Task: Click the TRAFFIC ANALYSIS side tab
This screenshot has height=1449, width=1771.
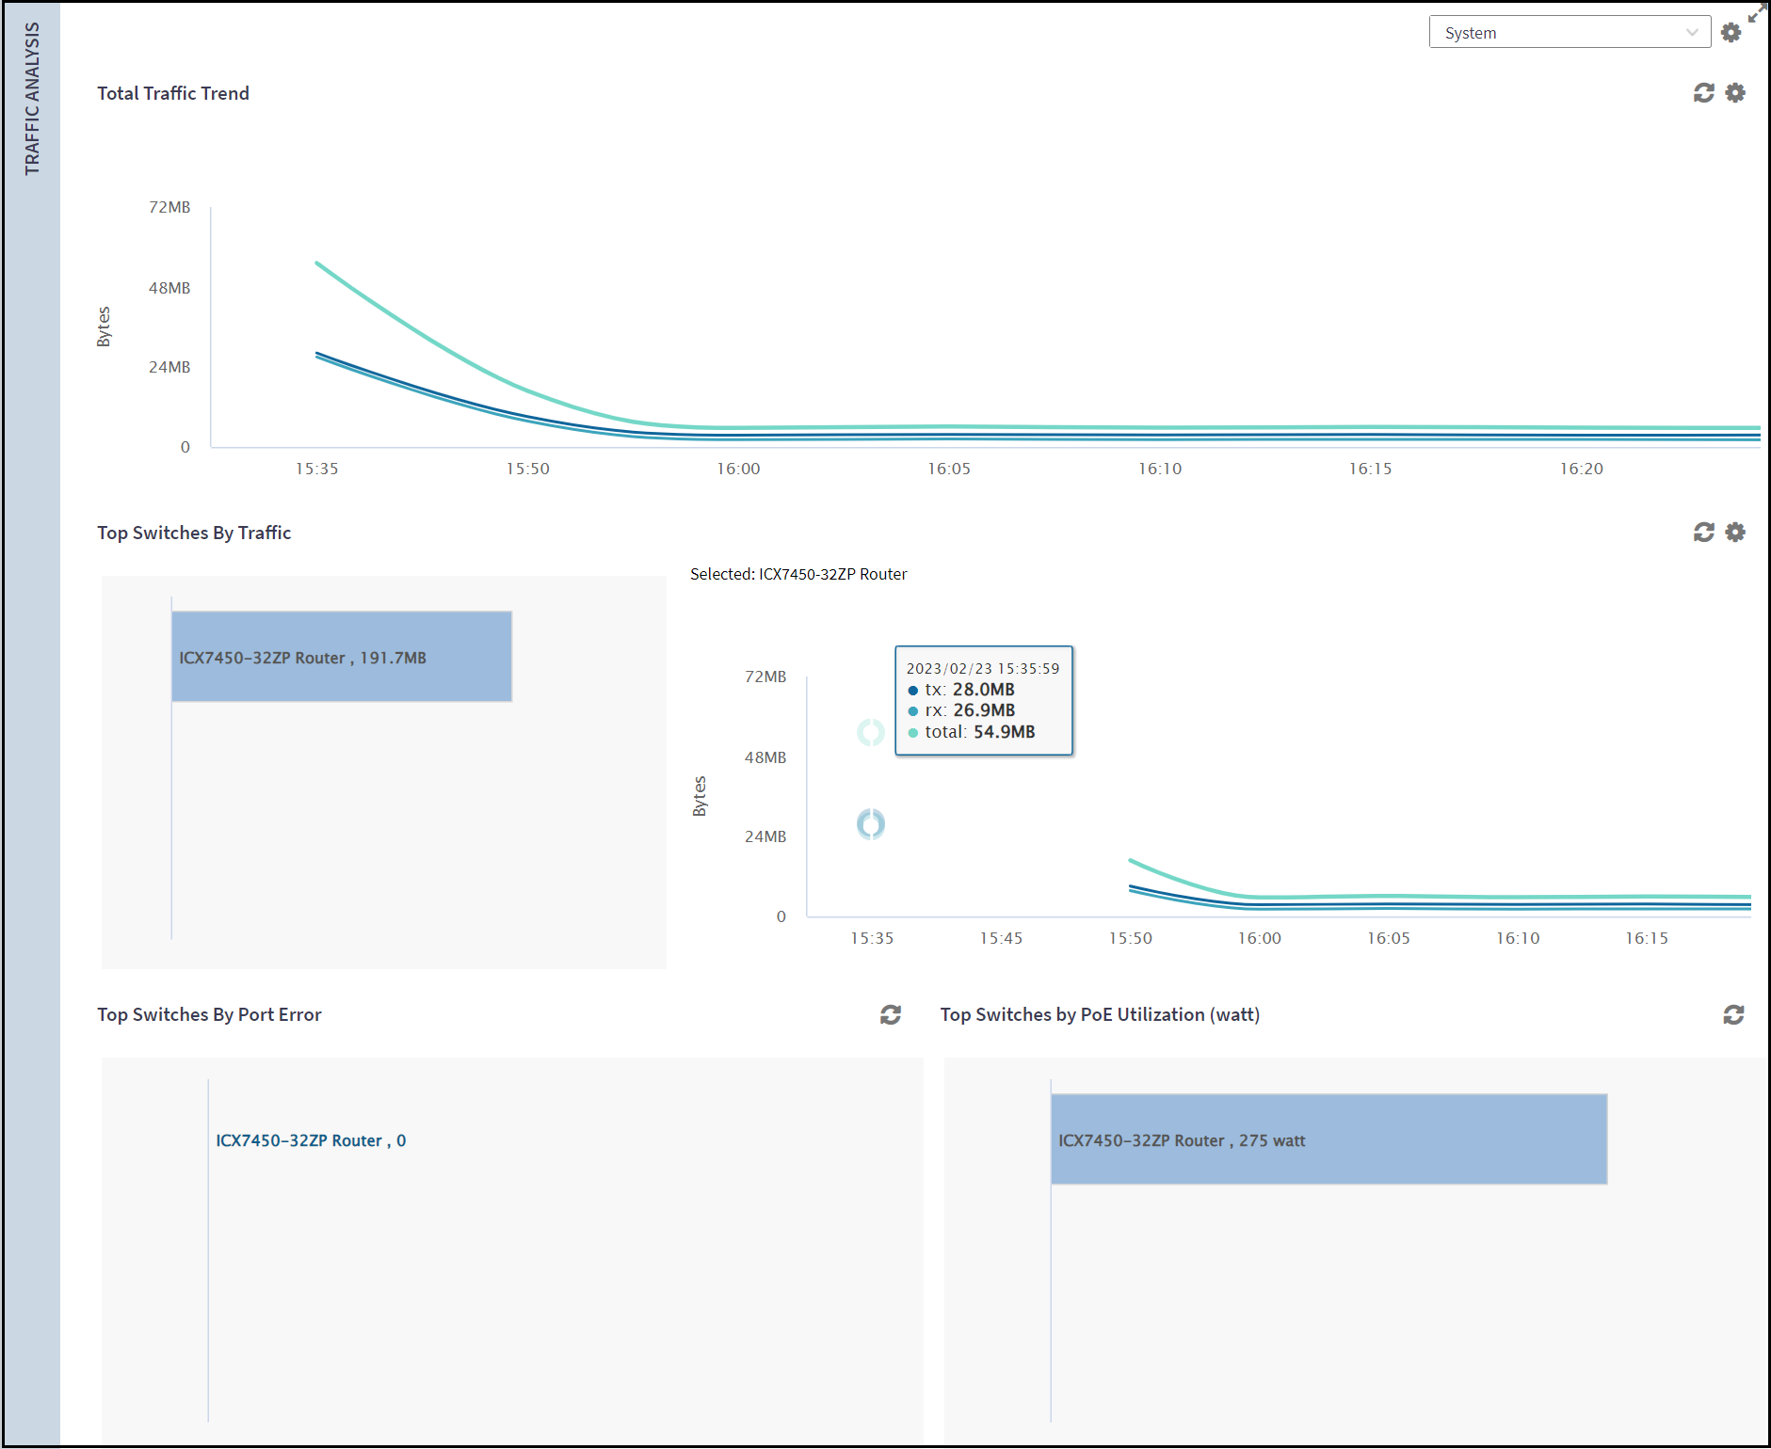Action: 32,99
